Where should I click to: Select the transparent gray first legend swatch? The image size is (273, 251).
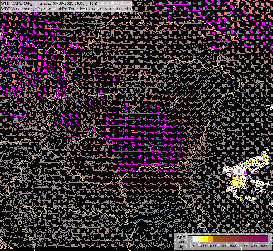(x=190, y=239)
